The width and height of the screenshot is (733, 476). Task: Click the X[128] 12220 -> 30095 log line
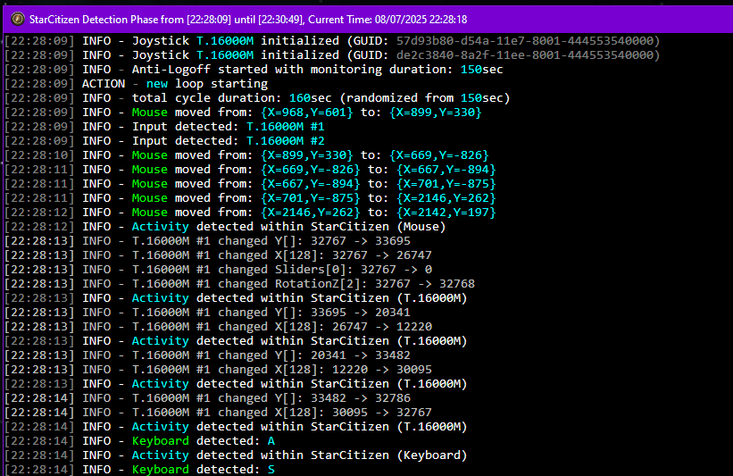tap(219, 370)
